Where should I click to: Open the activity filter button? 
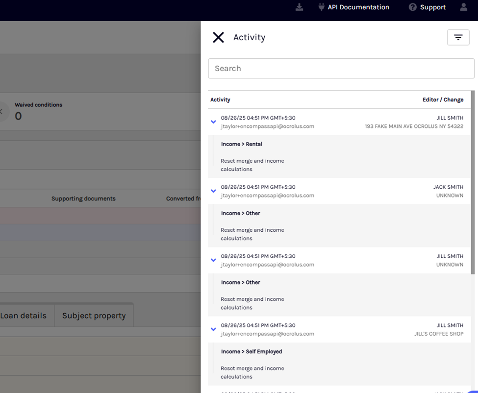(x=458, y=37)
